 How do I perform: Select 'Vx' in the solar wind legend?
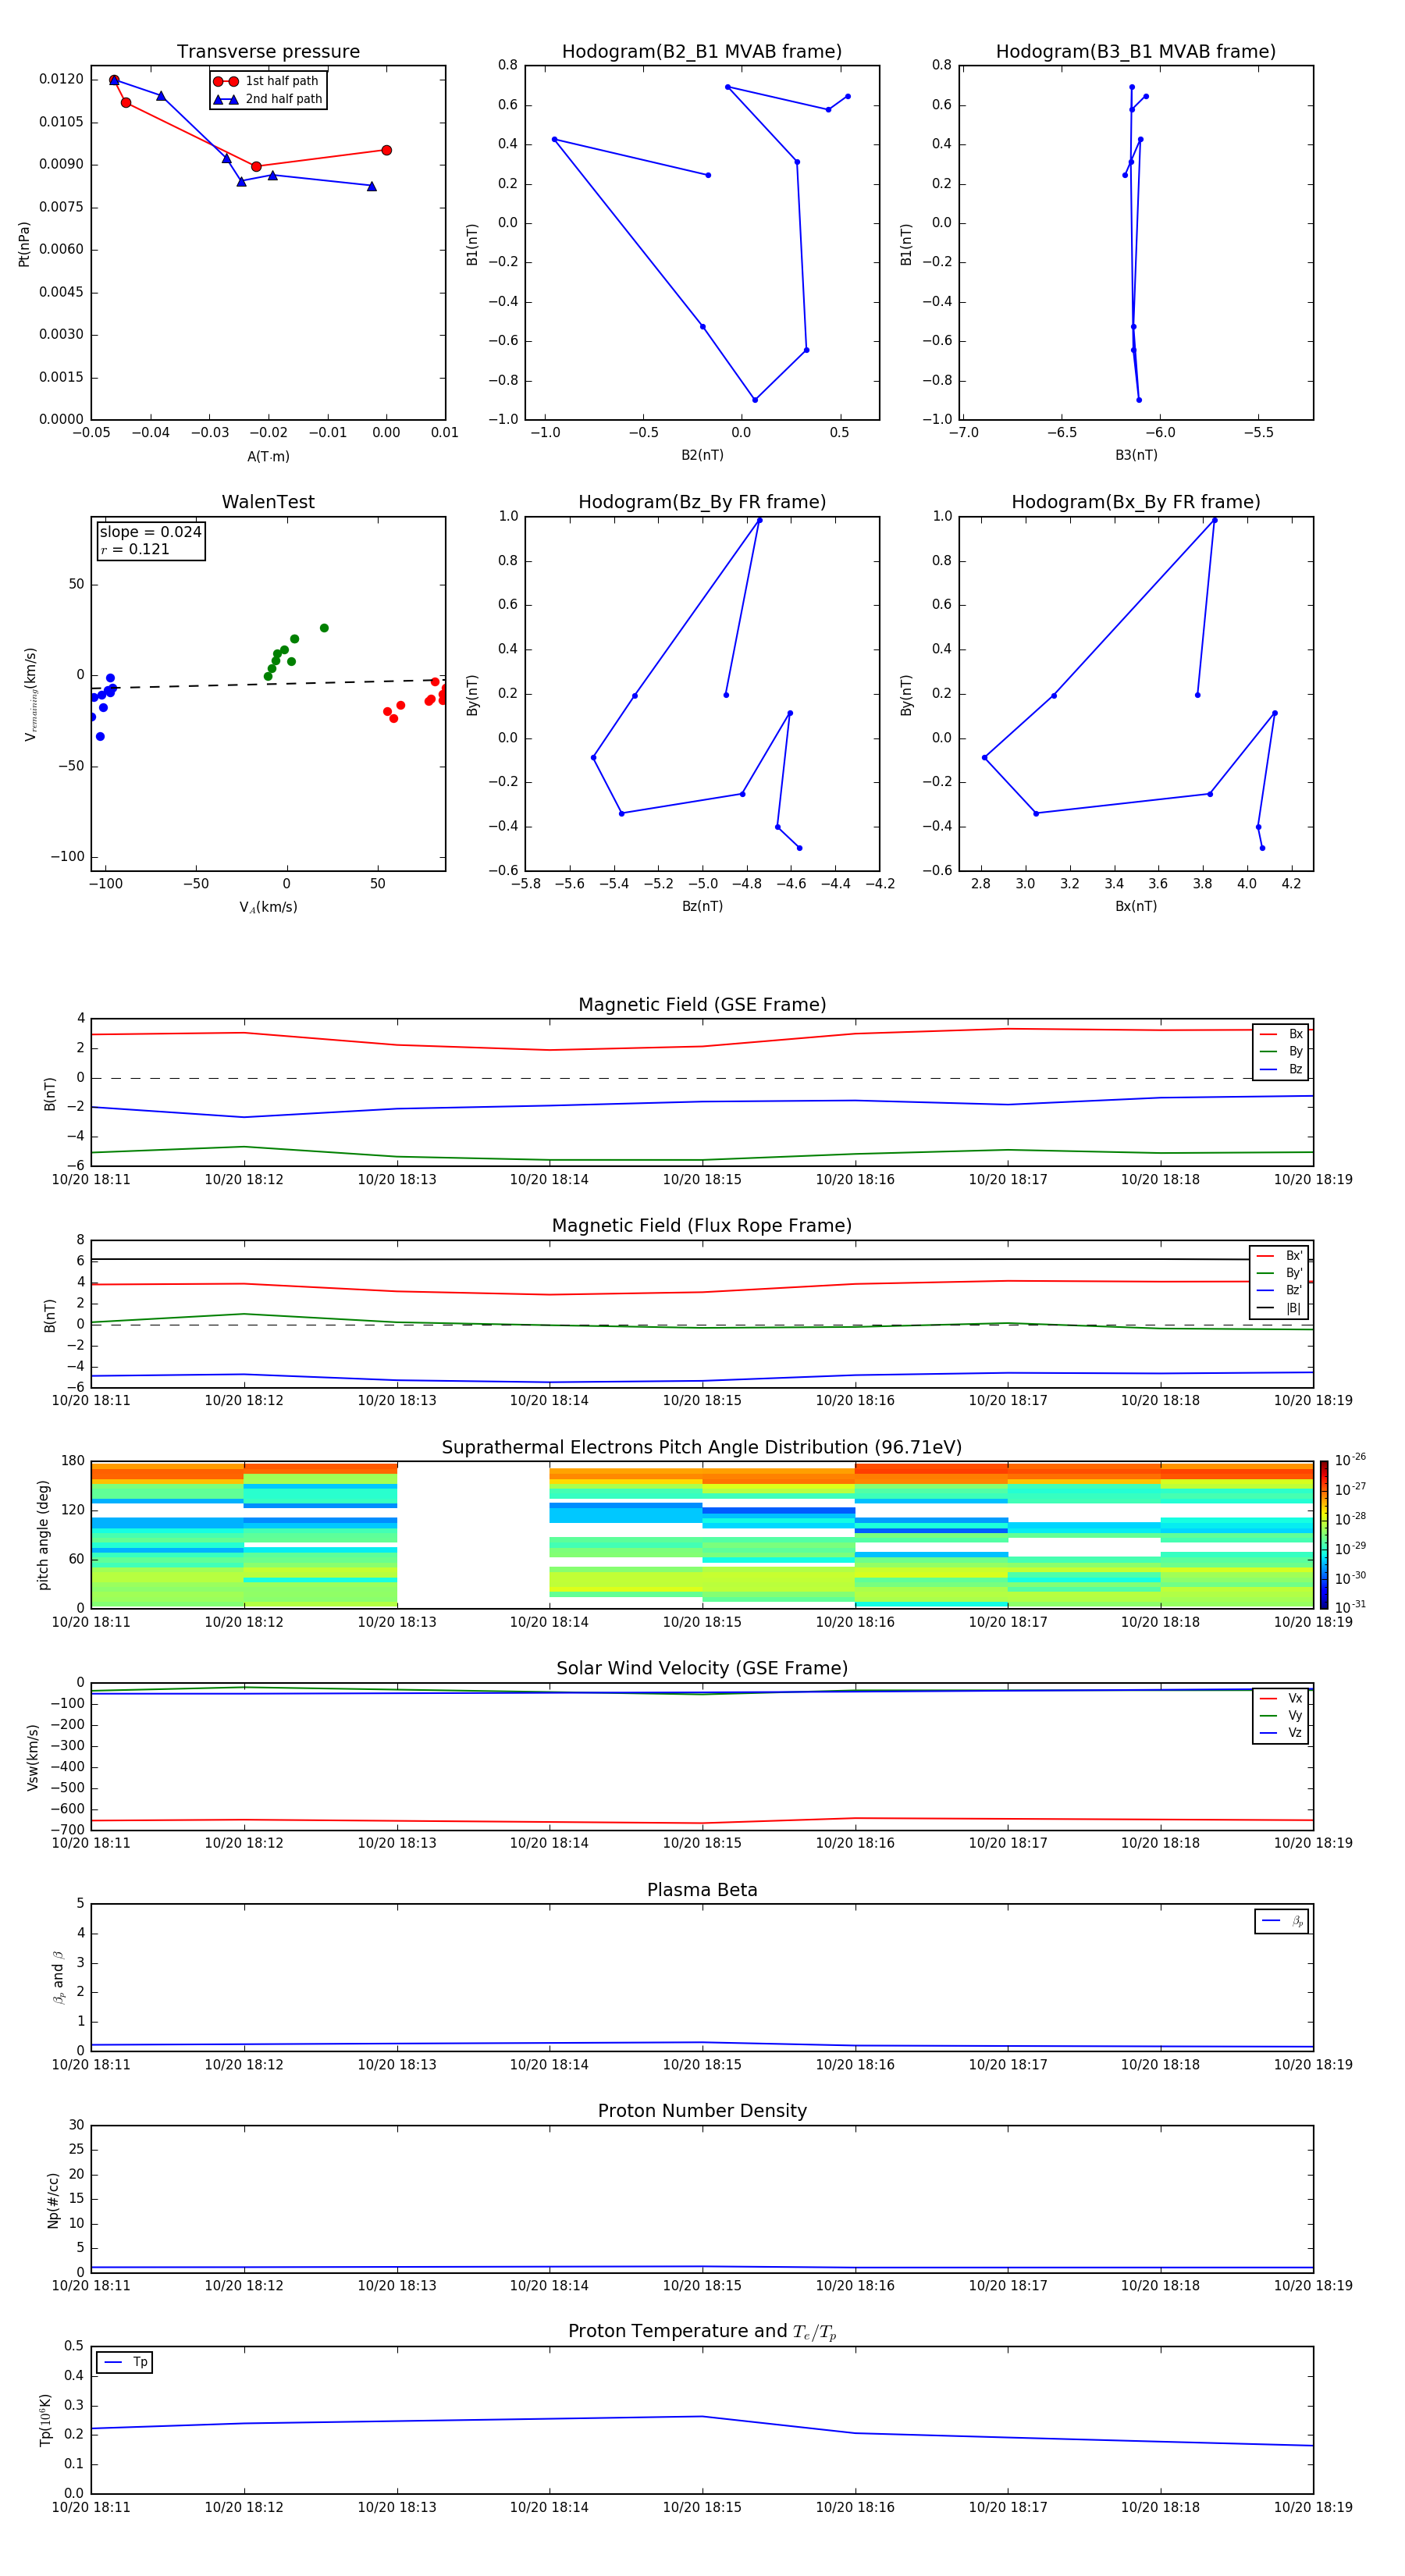click(1281, 1698)
